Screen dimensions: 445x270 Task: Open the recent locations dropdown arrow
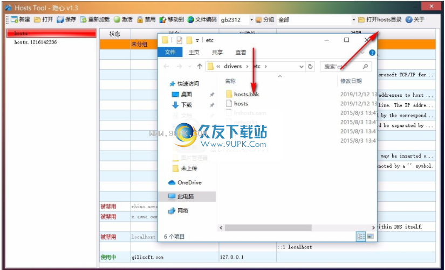pyautogui.click(x=189, y=67)
